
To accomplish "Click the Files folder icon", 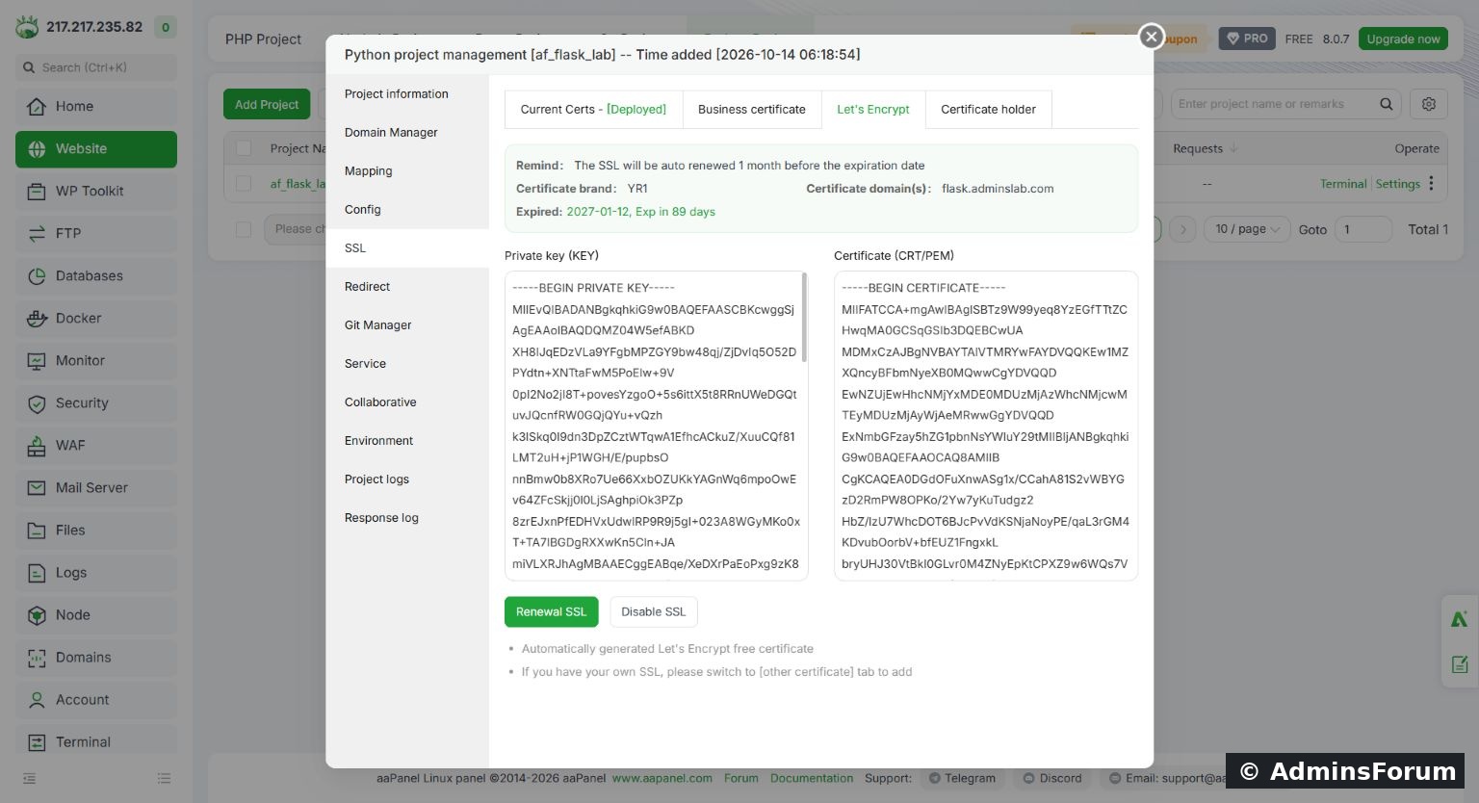I will point(37,531).
